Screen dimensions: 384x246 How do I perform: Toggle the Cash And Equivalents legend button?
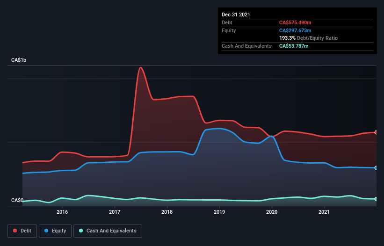[108, 231]
